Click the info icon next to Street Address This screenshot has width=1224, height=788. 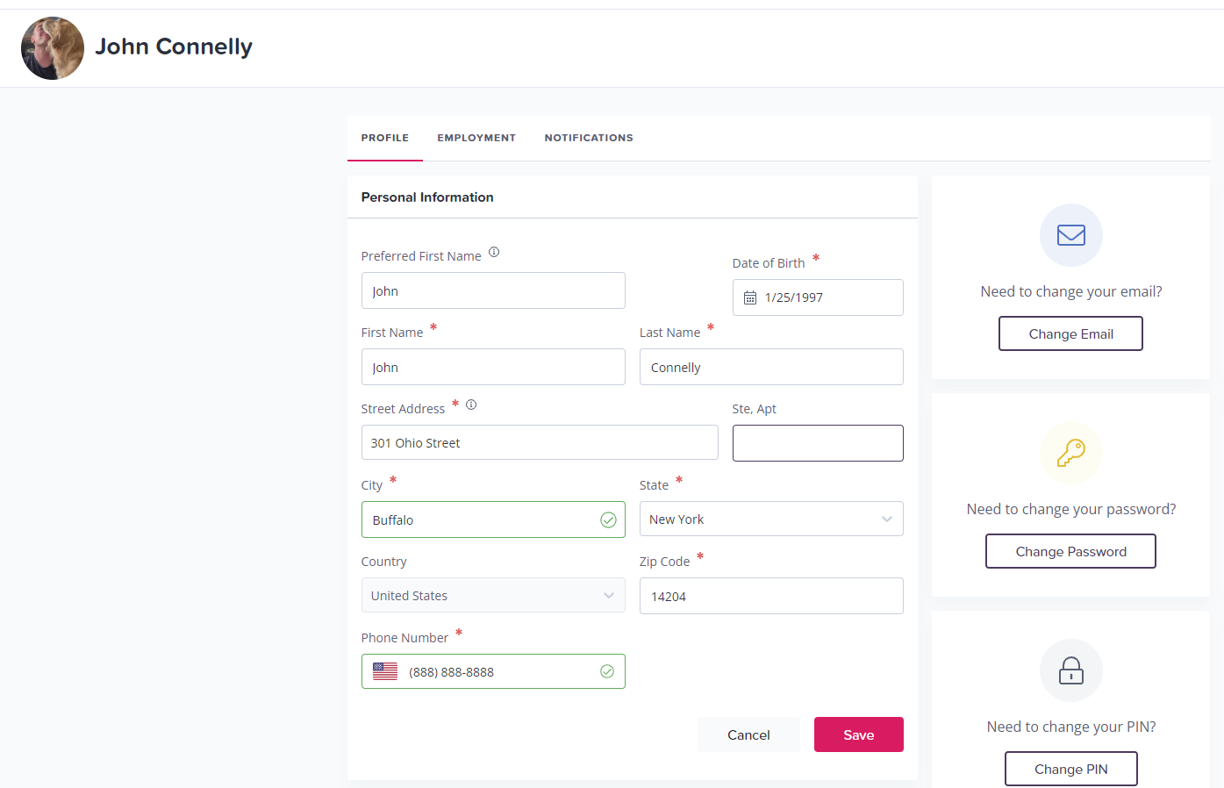pos(471,405)
